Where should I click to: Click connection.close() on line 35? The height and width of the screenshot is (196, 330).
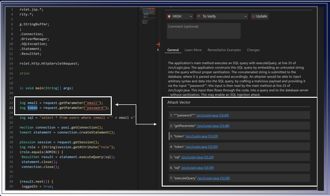coord(41,167)
